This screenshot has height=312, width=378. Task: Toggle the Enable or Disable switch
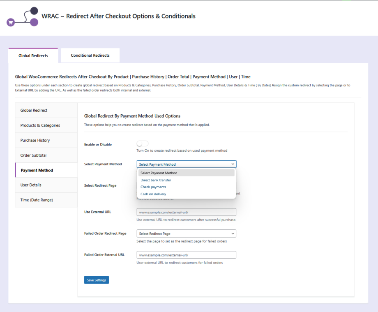point(142,144)
